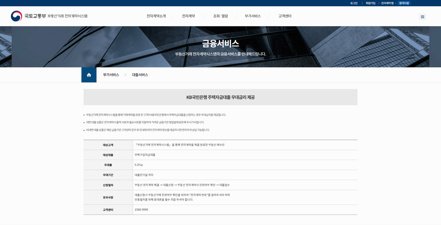Open the hamburger full menu icon
The image size is (441, 225).
click(x=422, y=17)
